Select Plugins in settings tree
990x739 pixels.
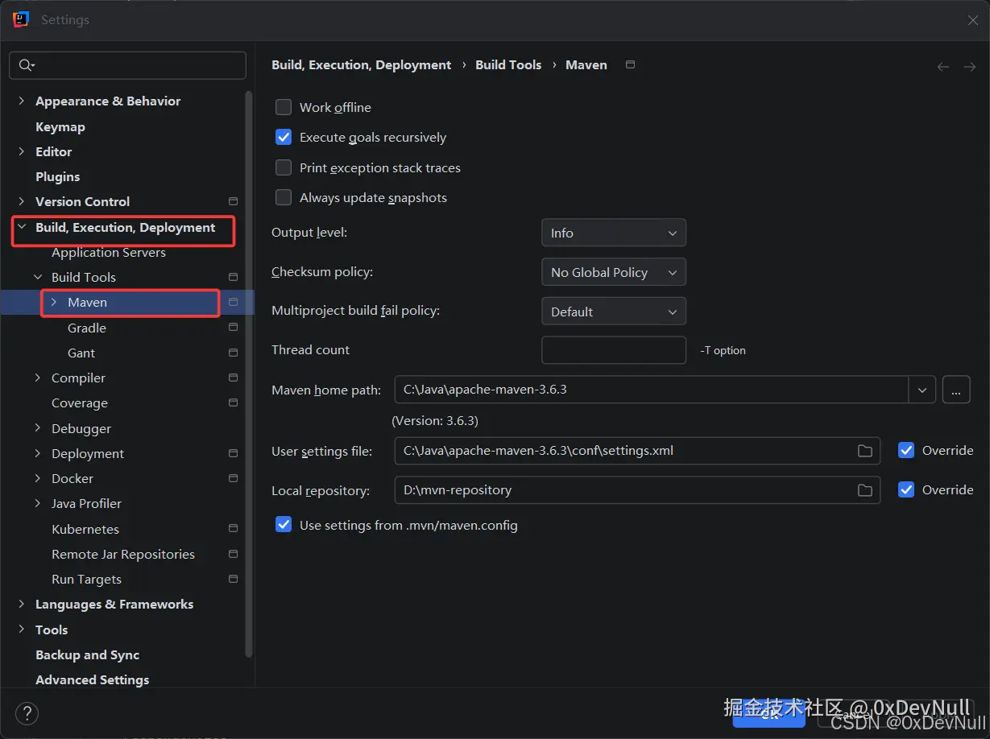(x=58, y=176)
